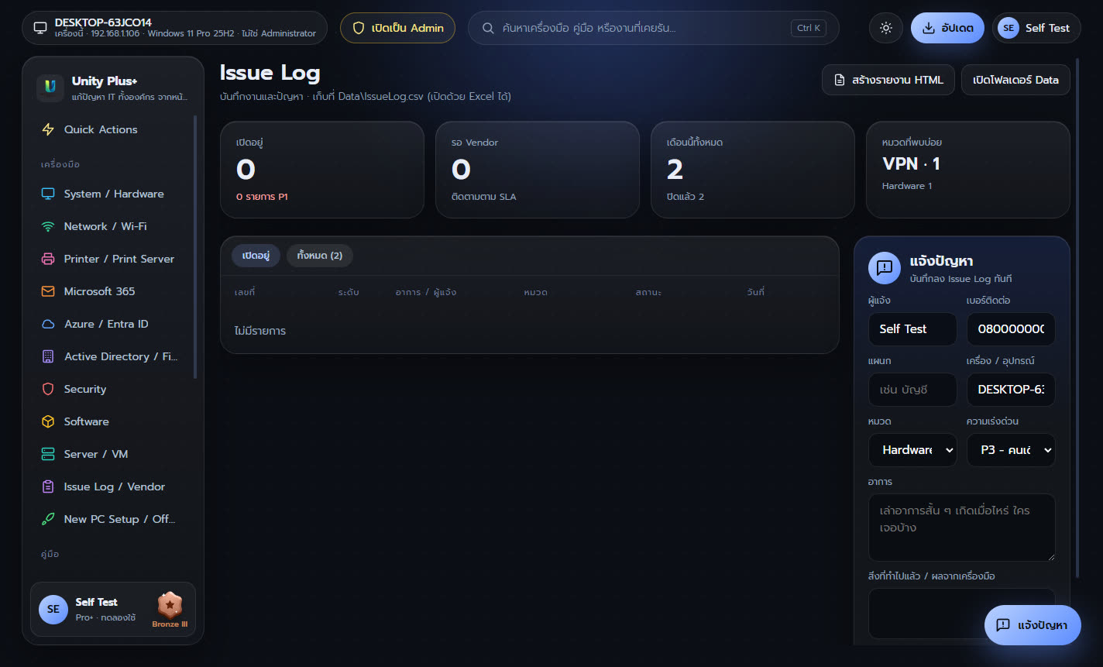Screen dimensions: 1103x667
Task: Open System / Hardware monitor icon
Action: click(48, 194)
